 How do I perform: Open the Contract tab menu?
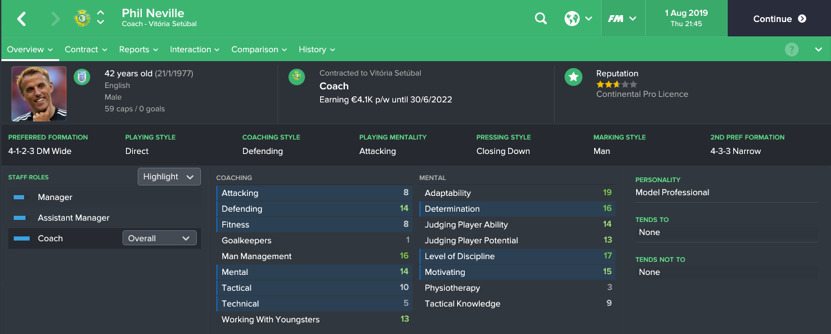pos(86,49)
